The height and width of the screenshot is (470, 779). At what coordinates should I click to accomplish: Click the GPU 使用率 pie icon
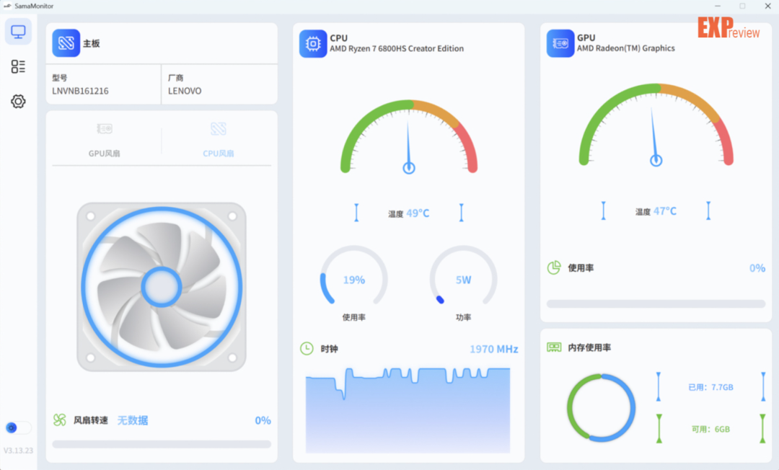click(x=554, y=267)
